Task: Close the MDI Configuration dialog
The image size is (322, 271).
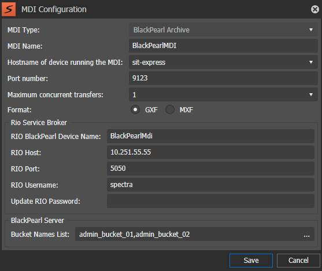Action: [x=315, y=9]
